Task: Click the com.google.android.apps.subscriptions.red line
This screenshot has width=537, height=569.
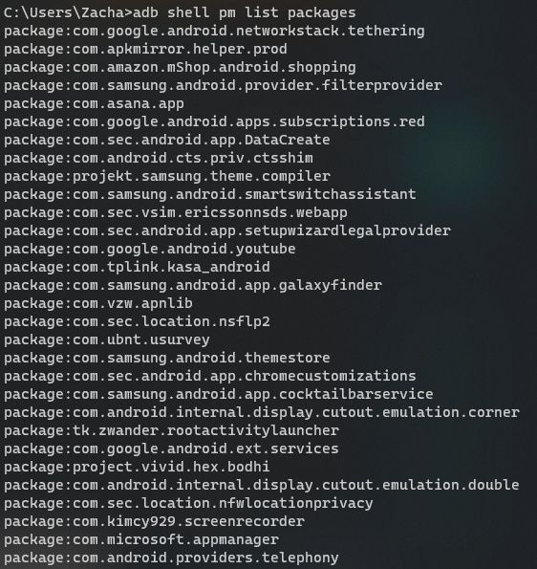Action: pos(214,121)
